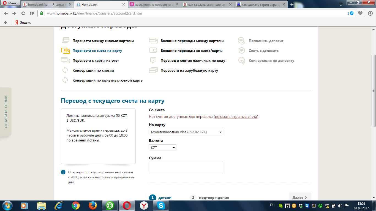Click into the 'Сумма' input field
376x211 pixels.
click(x=186, y=168)
